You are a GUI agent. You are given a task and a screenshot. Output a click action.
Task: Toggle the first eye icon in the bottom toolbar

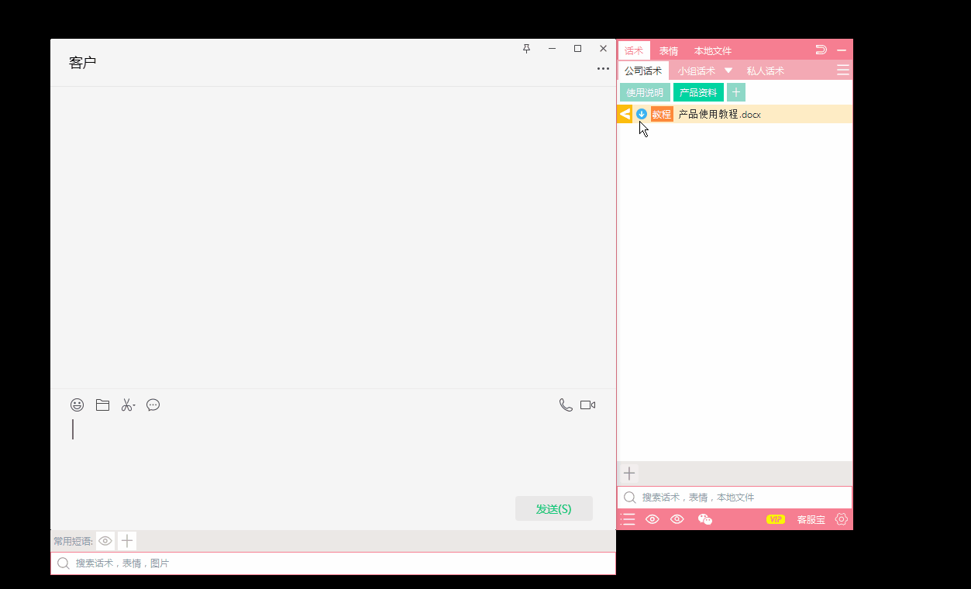pos(652,519)
